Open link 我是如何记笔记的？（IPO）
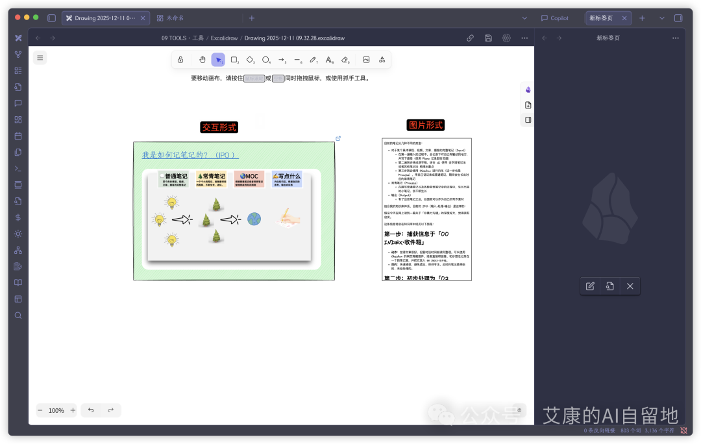This screenshot has width=701, height=444. (x=190, y=154)
